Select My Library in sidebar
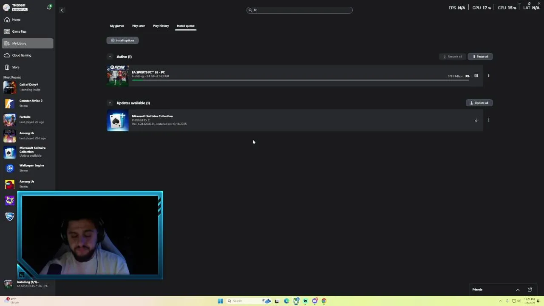 28,43
